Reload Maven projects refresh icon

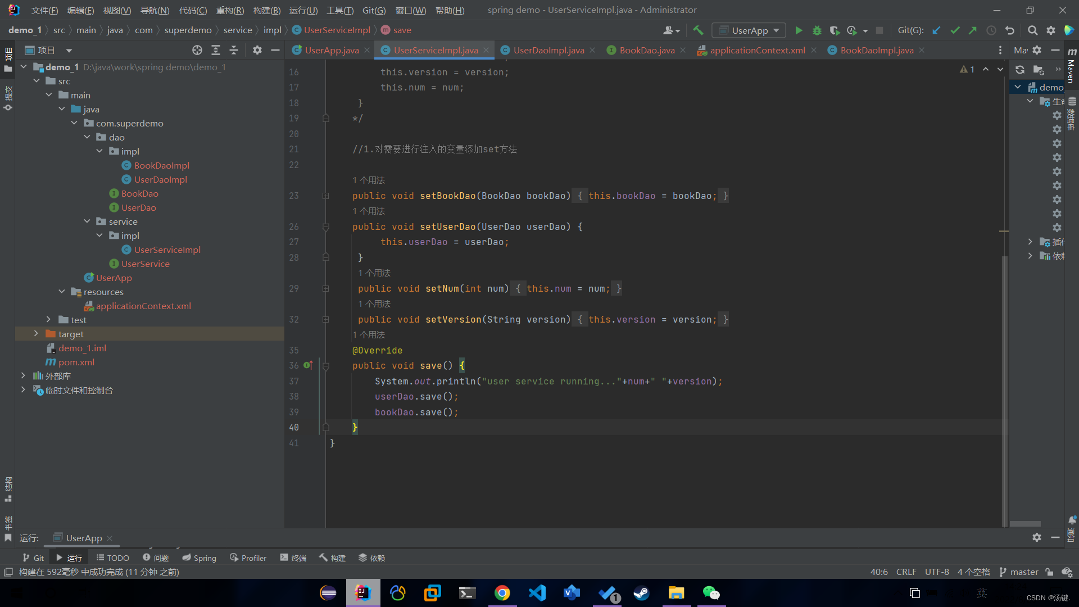(1019, 70)
